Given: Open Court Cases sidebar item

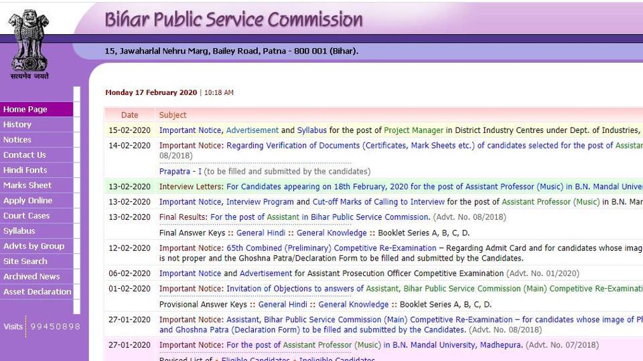Looking at the screenshot, I should tap(36, 216).
